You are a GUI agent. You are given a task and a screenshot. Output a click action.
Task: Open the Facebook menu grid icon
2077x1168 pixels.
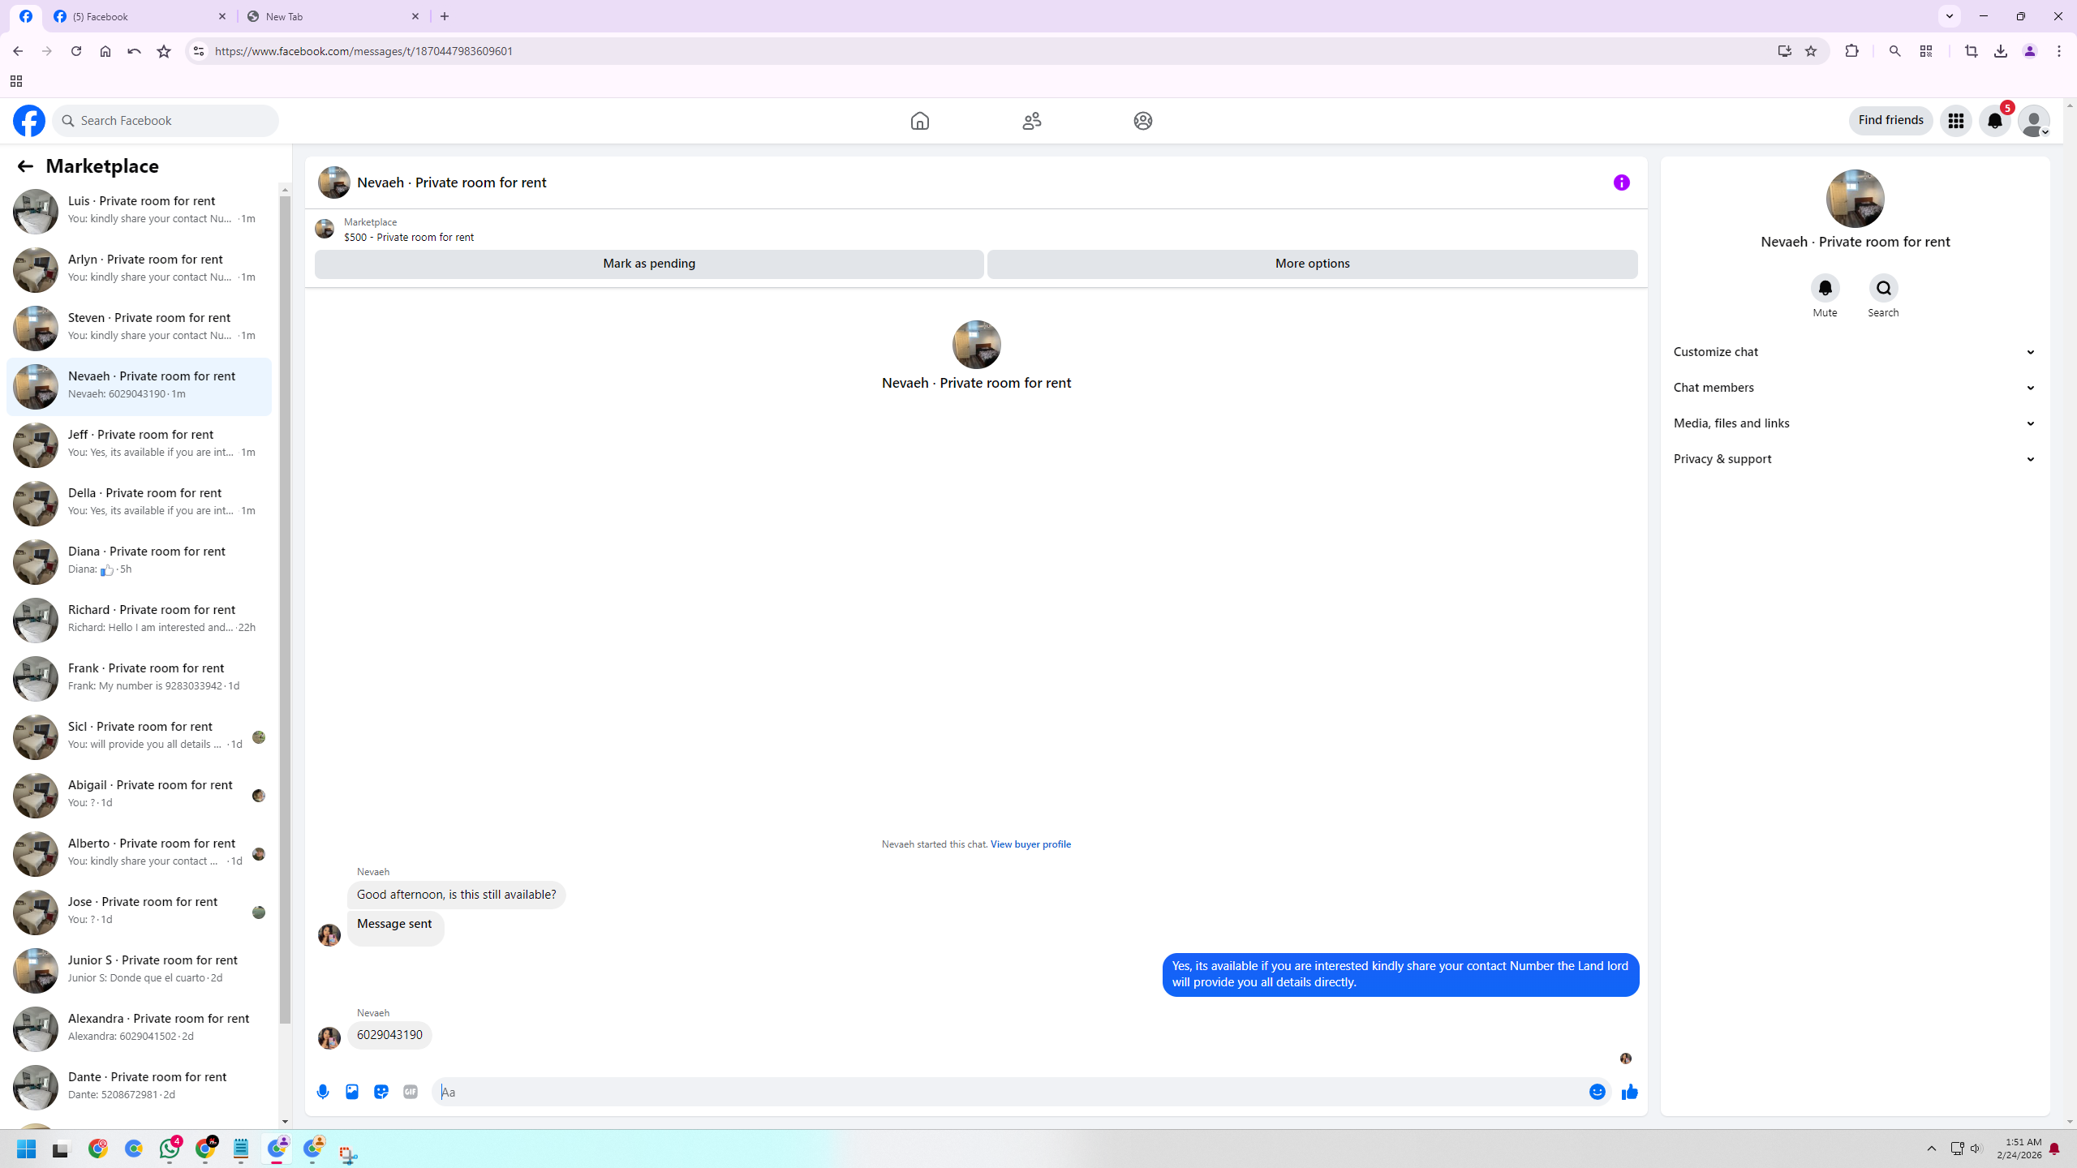coord(1955,121)
